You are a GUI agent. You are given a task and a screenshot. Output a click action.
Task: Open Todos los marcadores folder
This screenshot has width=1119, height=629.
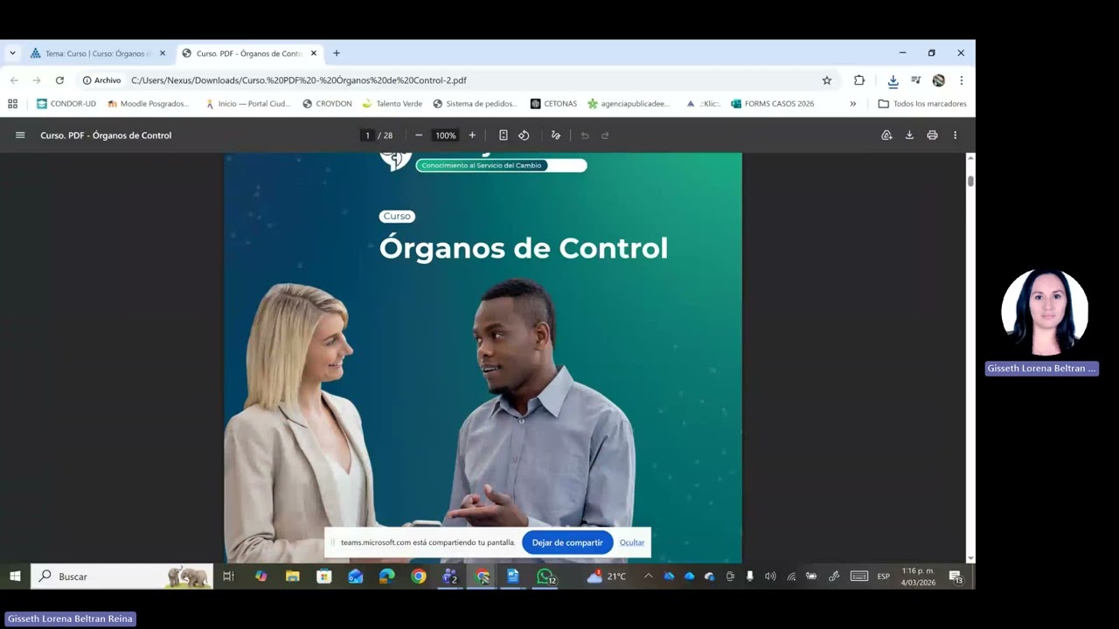tap(922, 104)
